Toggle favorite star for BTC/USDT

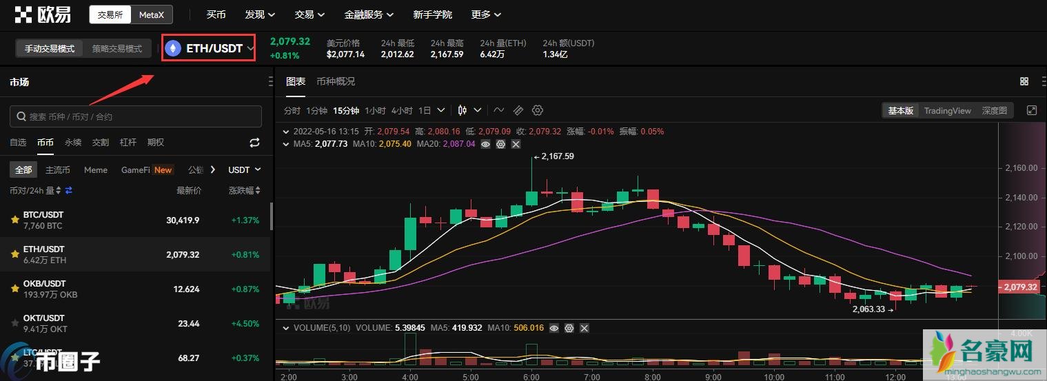point(14,220)
